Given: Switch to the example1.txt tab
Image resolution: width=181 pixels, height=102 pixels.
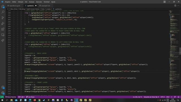Looking at the screenshot, I should (46, 6).
